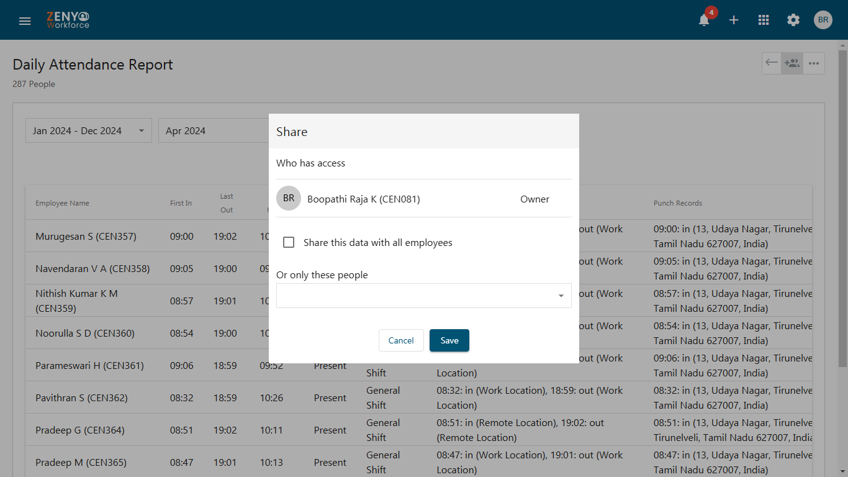The width and height of the screenshot is (848, 477).
Task: Click Daily Attendance Report title
Action: point(92,65)
